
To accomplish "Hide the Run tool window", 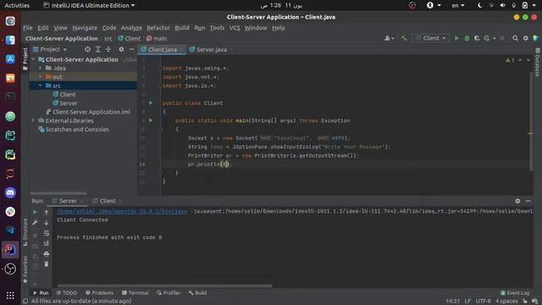I will [528, 201].
